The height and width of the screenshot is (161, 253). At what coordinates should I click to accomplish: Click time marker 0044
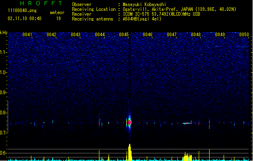coord(100,35)
